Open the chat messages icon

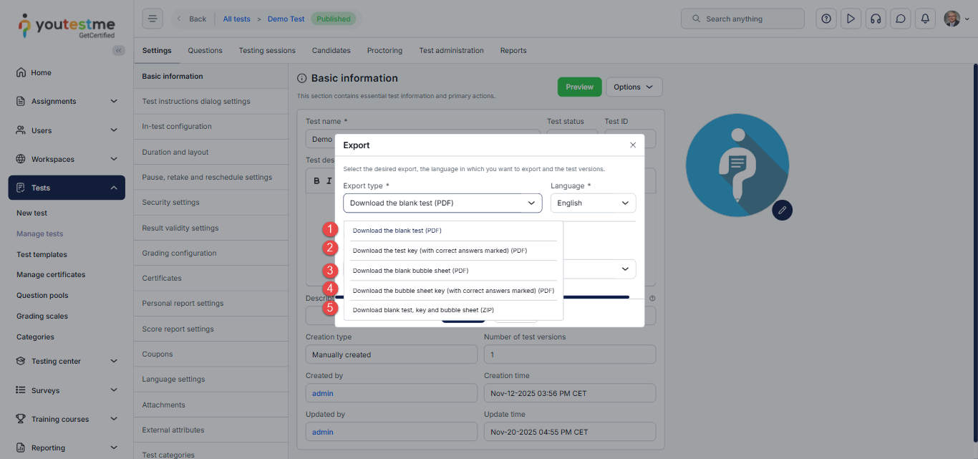[x=901, y=19]
